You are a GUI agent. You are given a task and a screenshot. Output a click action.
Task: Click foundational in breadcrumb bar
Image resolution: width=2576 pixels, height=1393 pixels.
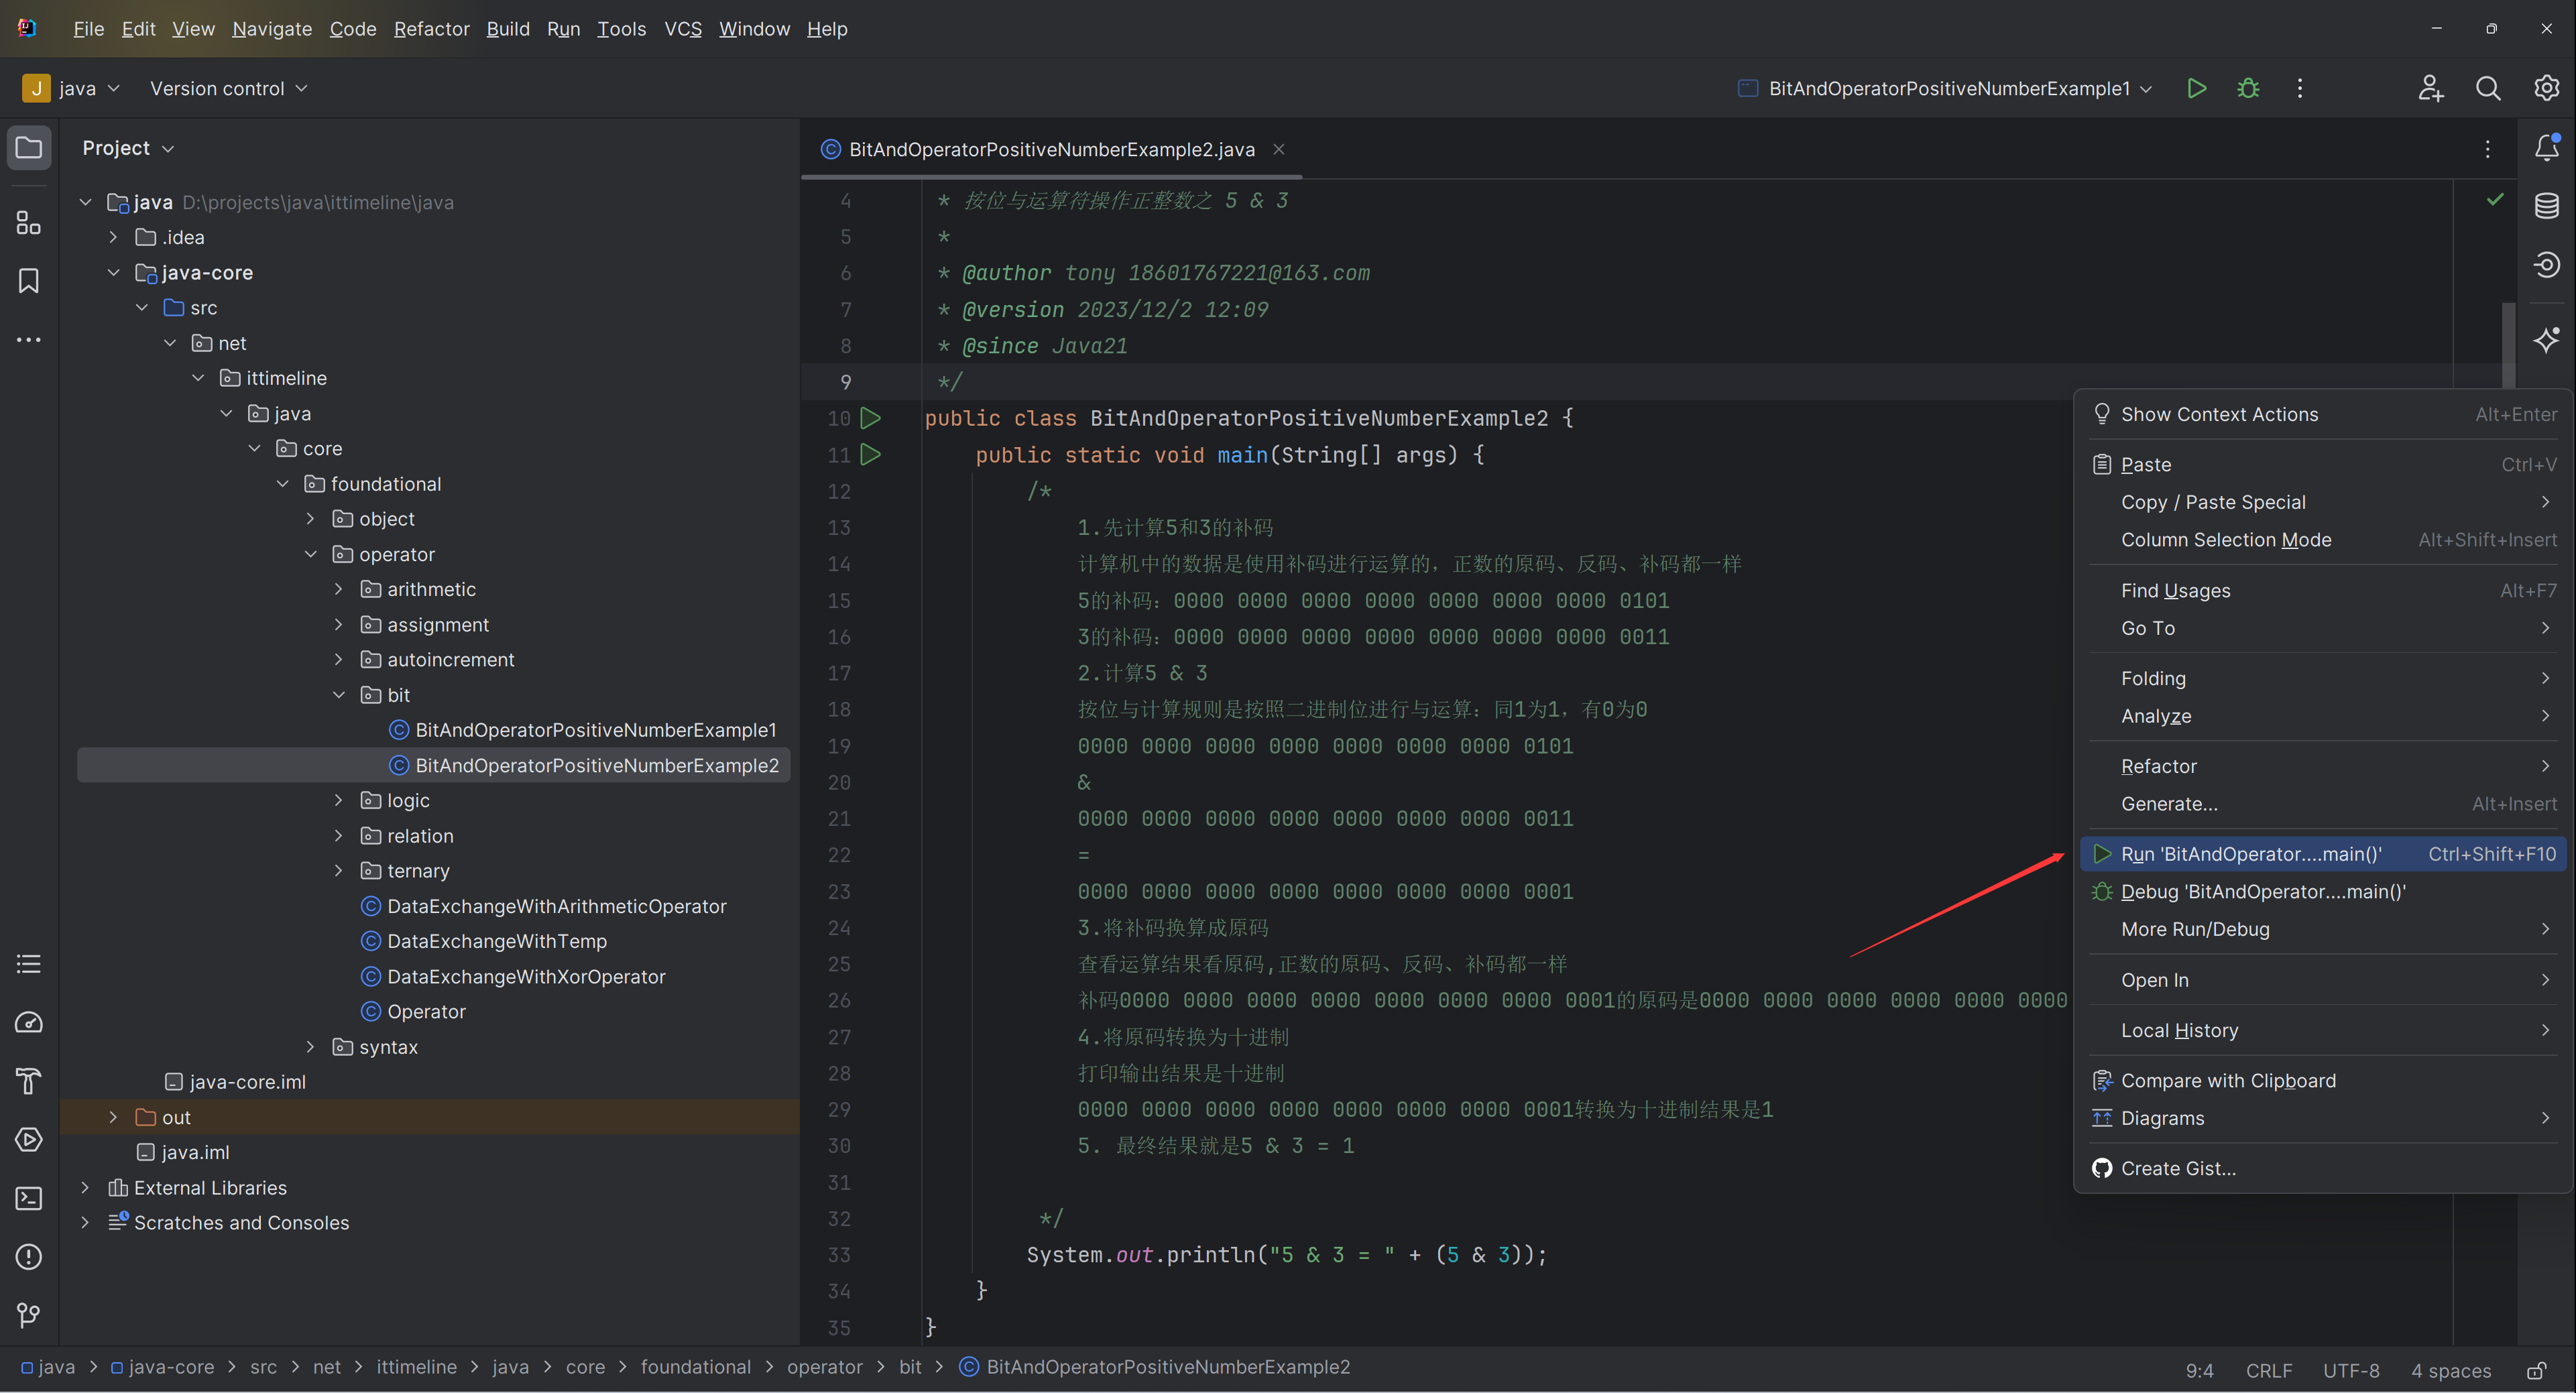(695, 1367)
